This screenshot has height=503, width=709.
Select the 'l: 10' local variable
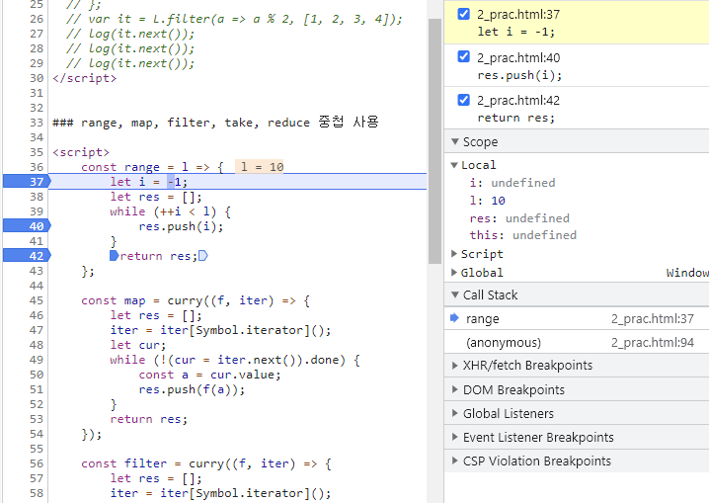(x=488, y=201)
